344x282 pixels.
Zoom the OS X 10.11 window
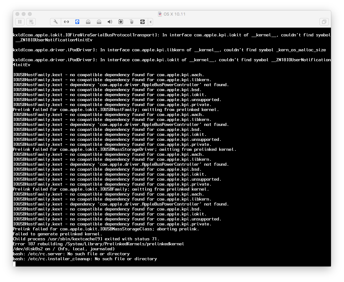tap(30, 14)
